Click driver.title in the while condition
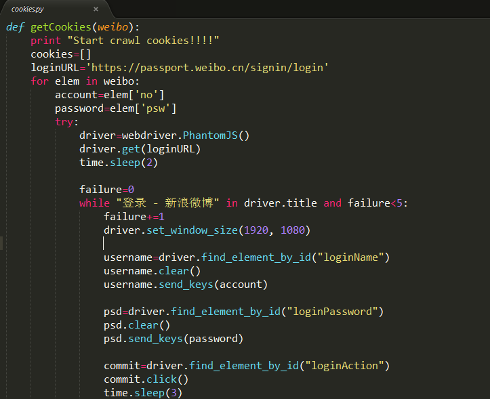The width and height of the screenshot is (490, 399). (x=281, y=203)
